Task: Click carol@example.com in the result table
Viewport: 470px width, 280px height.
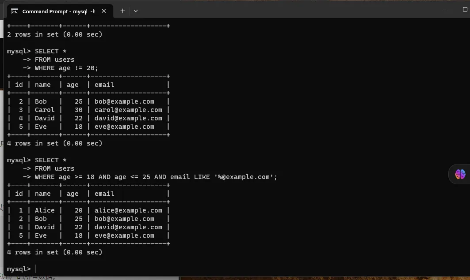Action: tap(128, 110)
